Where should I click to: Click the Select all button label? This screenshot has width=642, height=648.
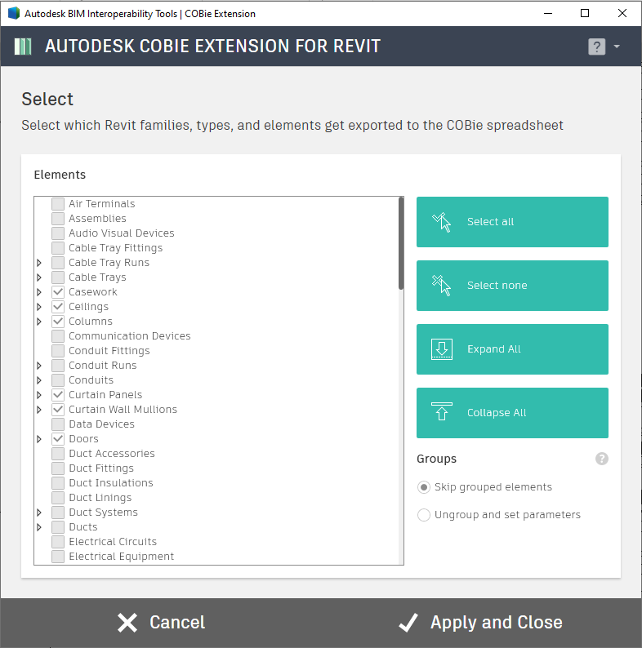tap(490, 222)
